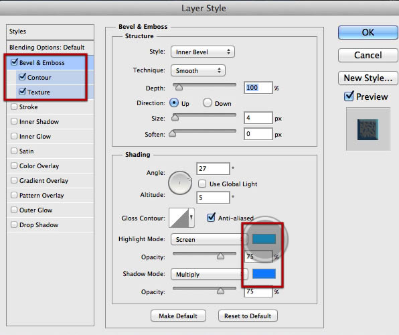Click the OK button
This screenshot has height=335, width=399.
pyautogui.click(x=368, y=32)
